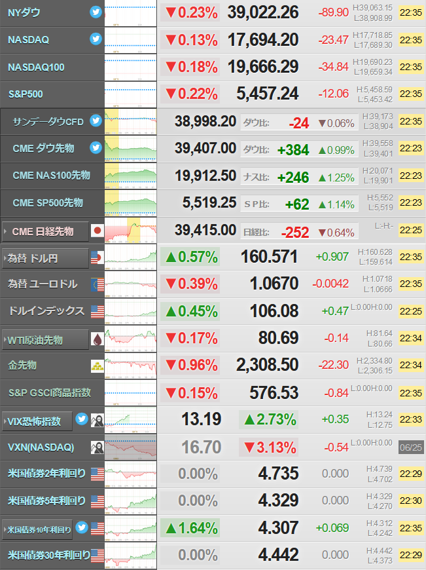This screenshot has height=570, width=426.
Task: Open the mini chart for CME NAS100先物
Action: pyautogui.click(x=130, y=176)
